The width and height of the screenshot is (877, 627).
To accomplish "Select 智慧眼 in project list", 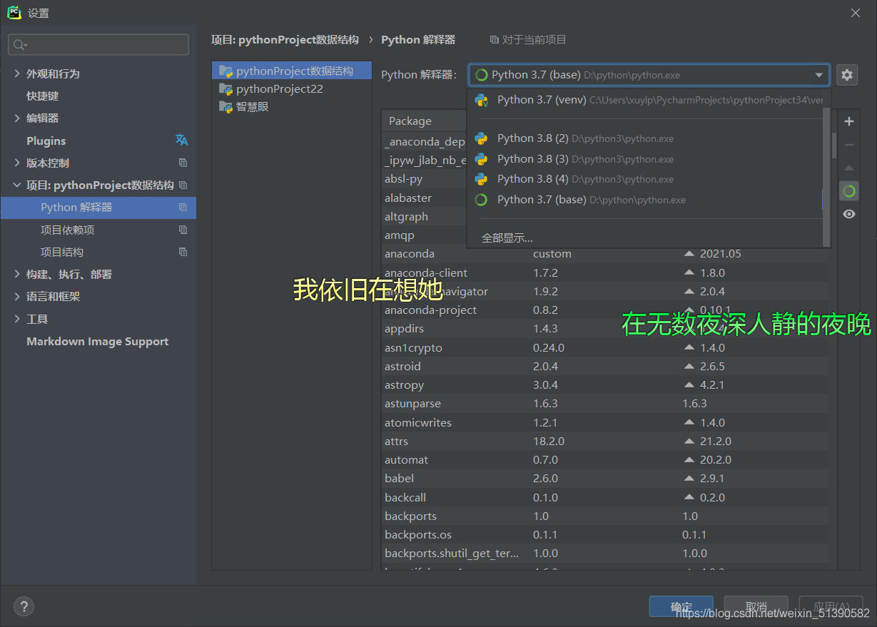I will pos(292,107).
